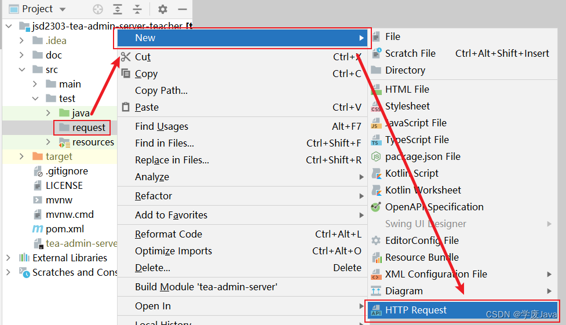Choose Find in Files...

click(x=242, y=143)
